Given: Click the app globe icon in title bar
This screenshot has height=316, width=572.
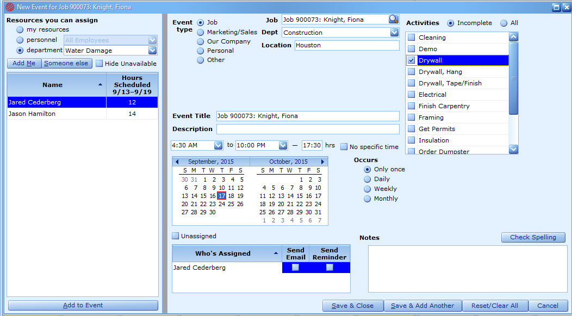Looking at the screenshot, I should click(x=10, y=7).
